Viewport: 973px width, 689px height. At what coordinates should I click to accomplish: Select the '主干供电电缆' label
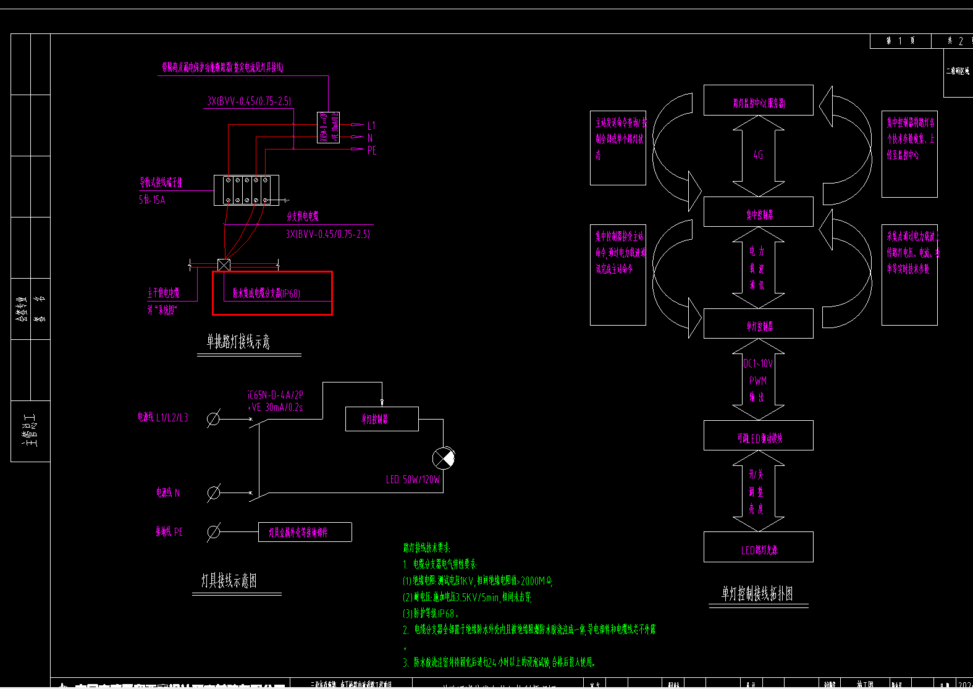point(163,292)
